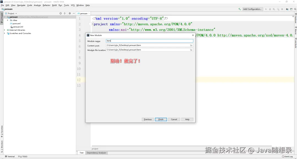Image resolution: width=297 pixels, height=159 pixels.
Task: Click the Finish button in New Module
Action: coord(161,119)
